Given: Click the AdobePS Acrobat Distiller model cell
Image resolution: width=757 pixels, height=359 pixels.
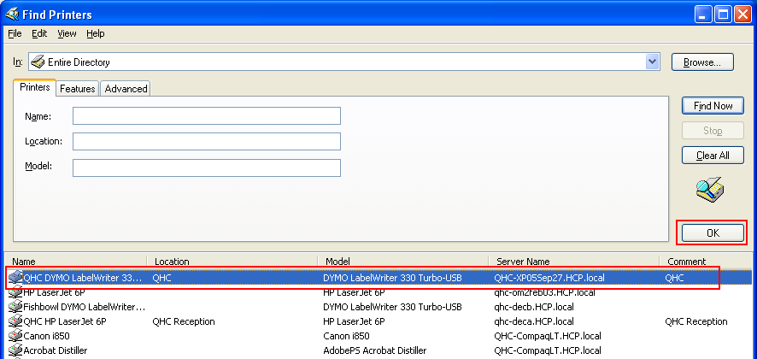Looking at the screenshot, I should pos(374,350).
